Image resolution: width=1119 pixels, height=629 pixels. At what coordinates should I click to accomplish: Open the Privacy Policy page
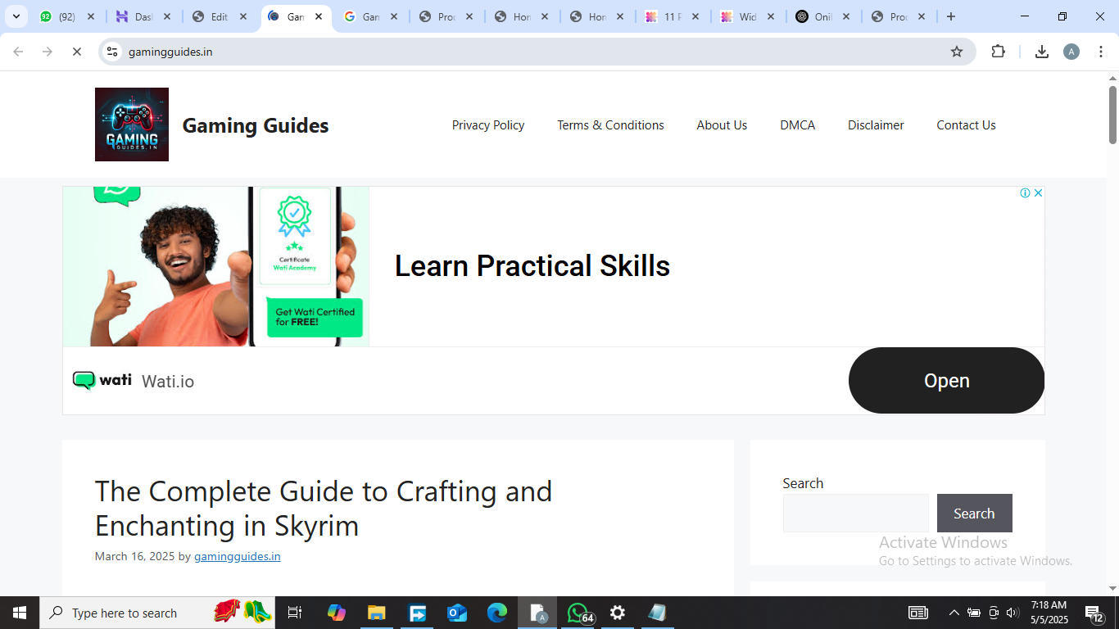click(x=488, y=125)
